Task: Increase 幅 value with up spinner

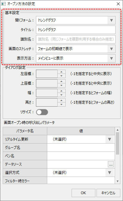Action: click(61, 91)
